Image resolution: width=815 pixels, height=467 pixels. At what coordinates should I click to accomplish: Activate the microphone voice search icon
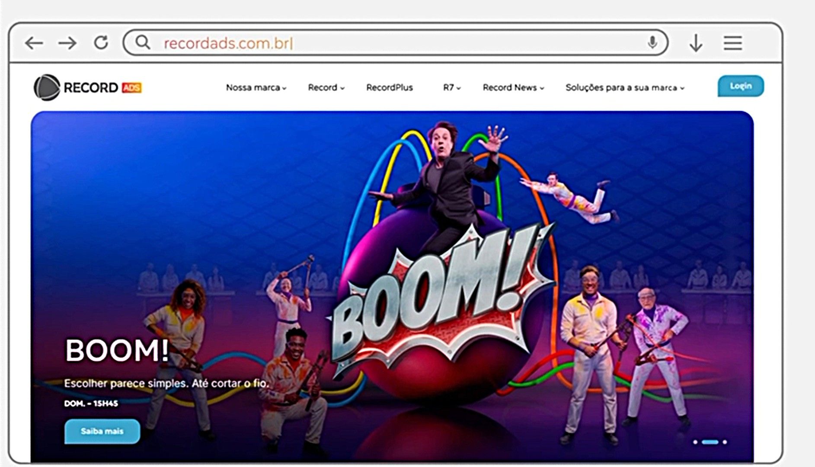point(652,42)
